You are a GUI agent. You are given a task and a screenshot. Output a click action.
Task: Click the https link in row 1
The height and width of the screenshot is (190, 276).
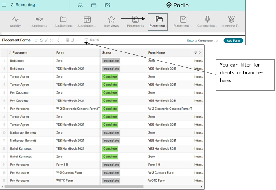[199, 61]
